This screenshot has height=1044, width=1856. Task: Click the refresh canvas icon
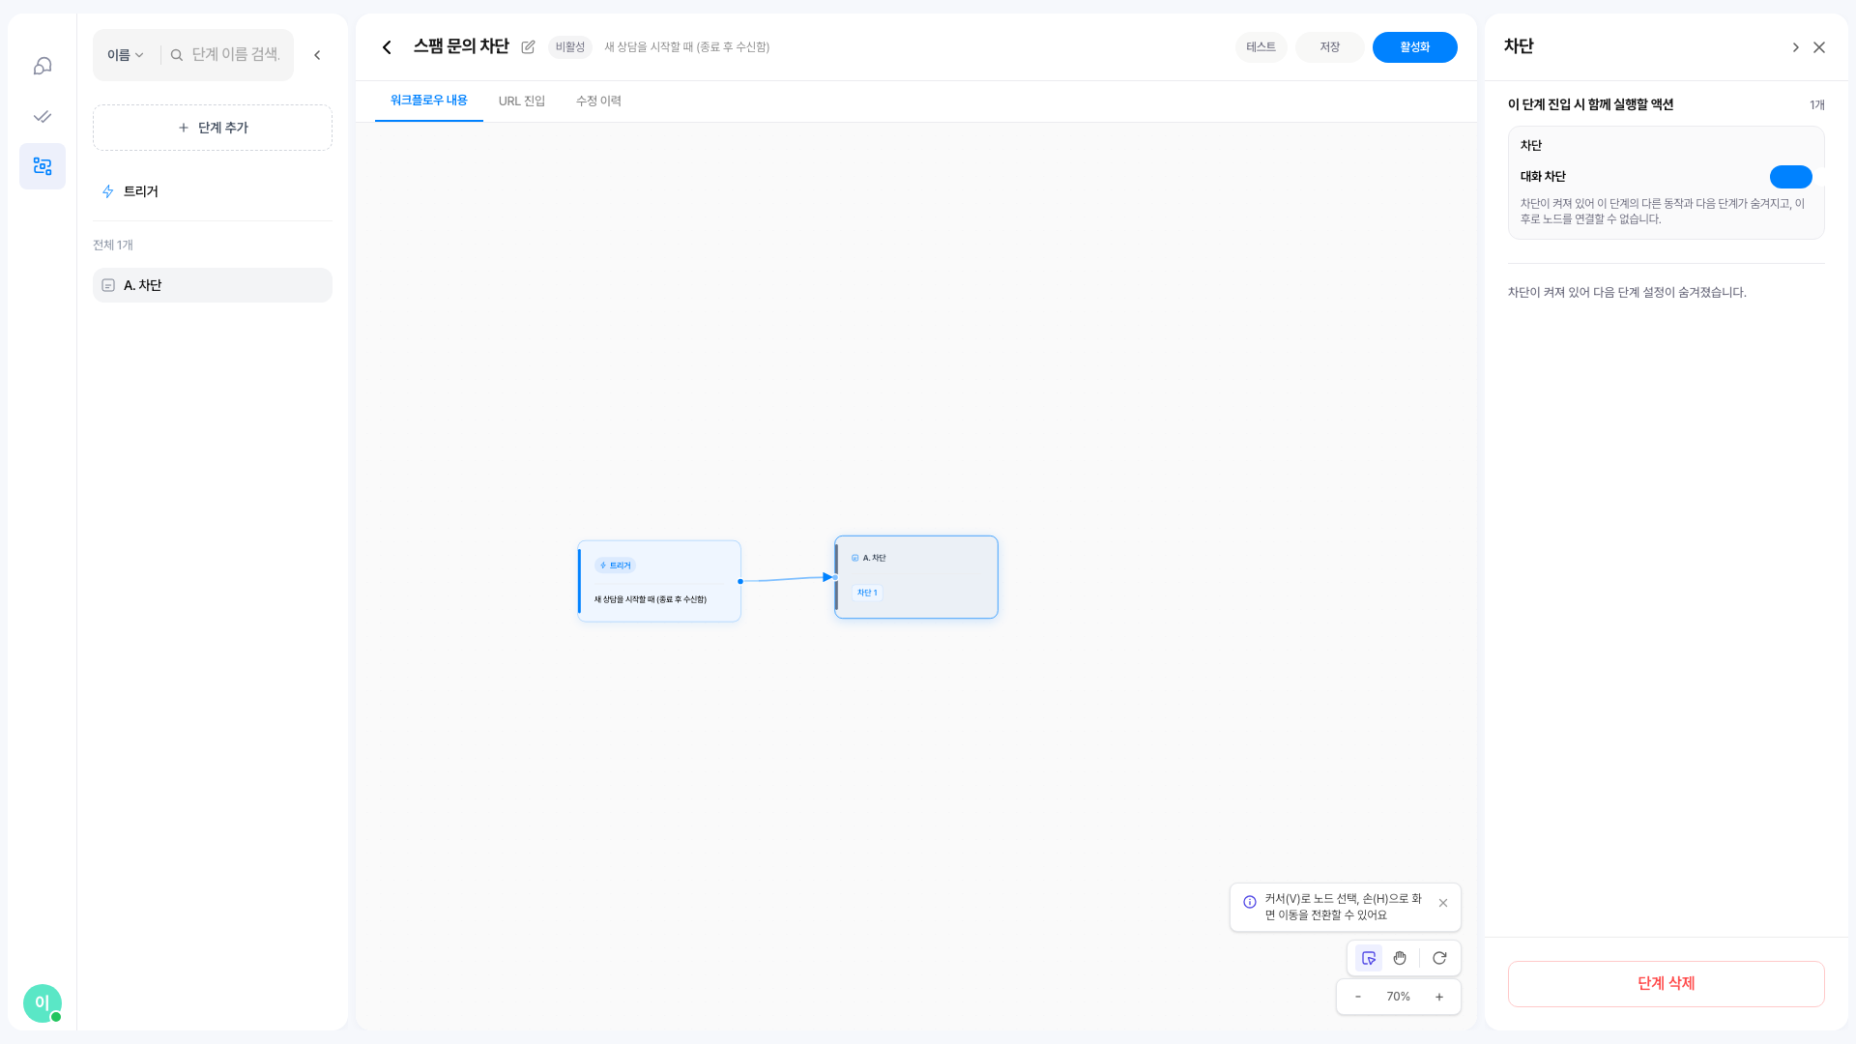pos(1439,958)
